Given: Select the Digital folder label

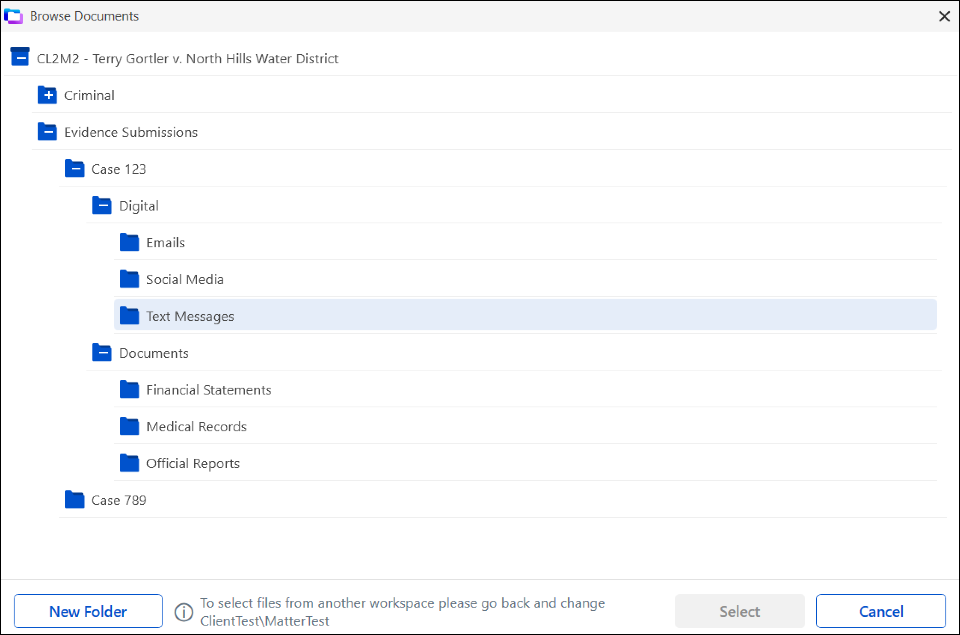Looking at the screenshot, I should pyautogui.click(x=139, y=206).
